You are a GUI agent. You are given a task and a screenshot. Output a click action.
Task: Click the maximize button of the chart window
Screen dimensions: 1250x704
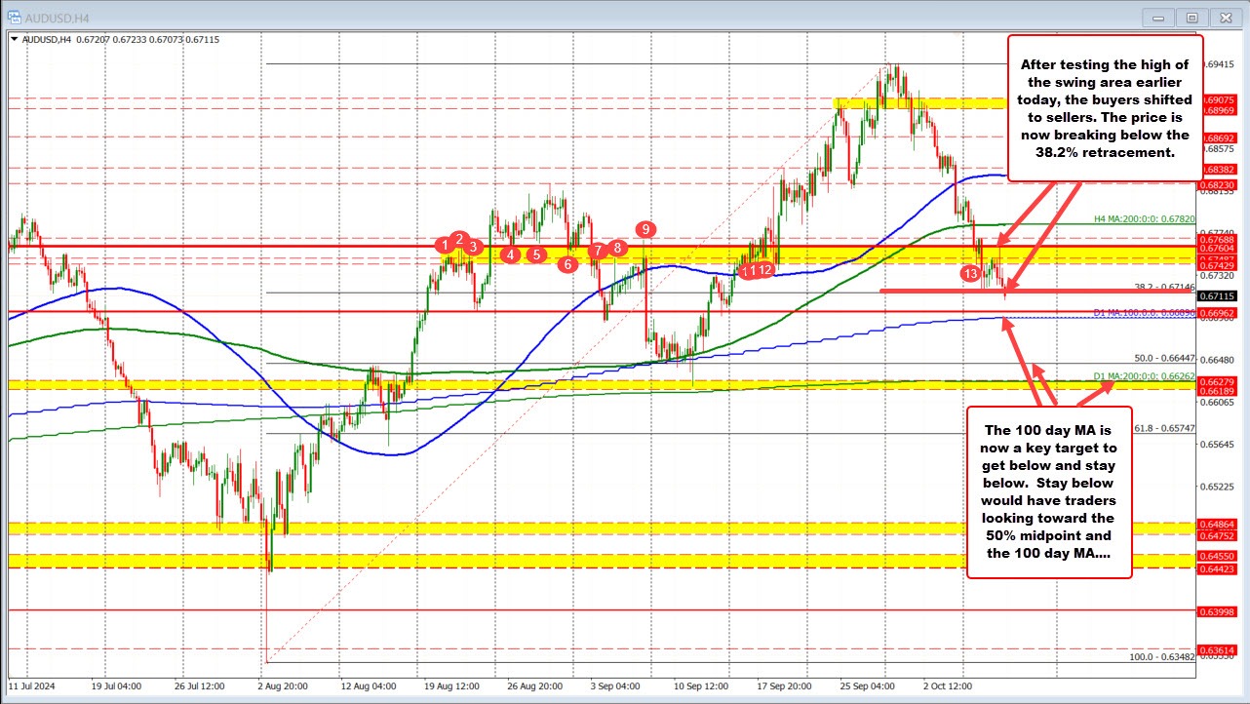[1191, 17]
